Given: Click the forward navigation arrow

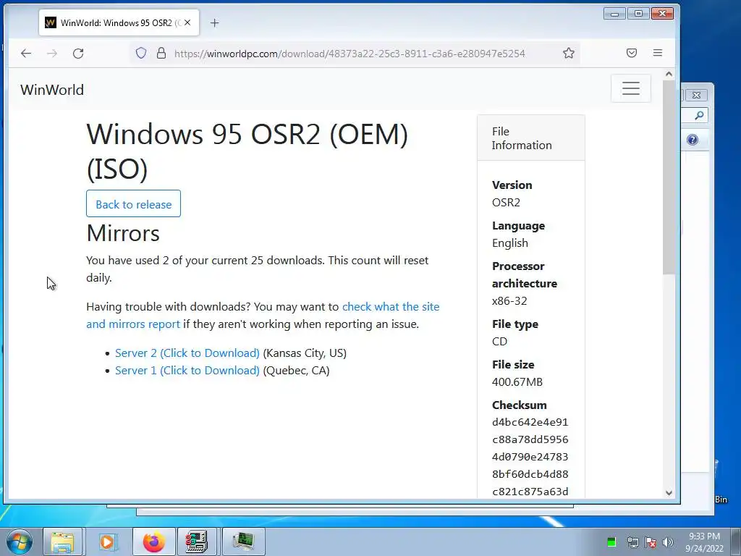Looking at the screenshot, I should tap(52, 54).
